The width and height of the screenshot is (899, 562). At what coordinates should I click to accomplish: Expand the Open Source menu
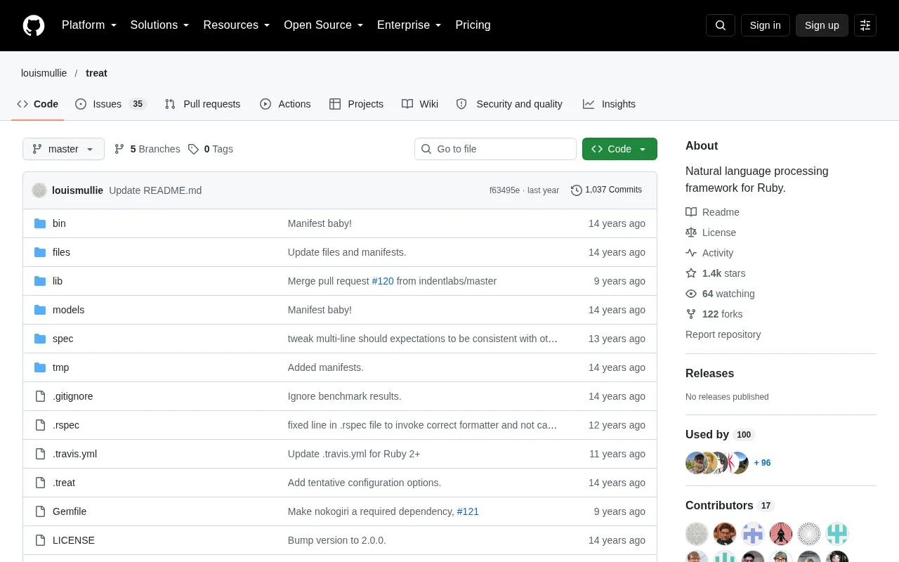point(324,25)
